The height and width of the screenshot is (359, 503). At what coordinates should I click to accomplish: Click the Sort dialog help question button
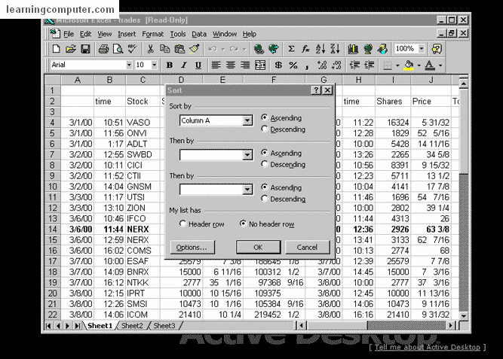pyautogui.click(x=316, y=90)
